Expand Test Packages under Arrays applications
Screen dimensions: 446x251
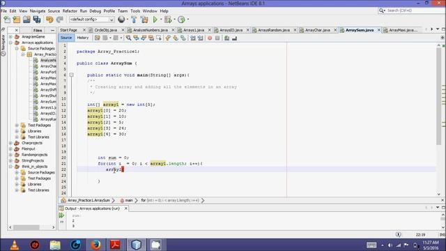[x=17, y=125]
